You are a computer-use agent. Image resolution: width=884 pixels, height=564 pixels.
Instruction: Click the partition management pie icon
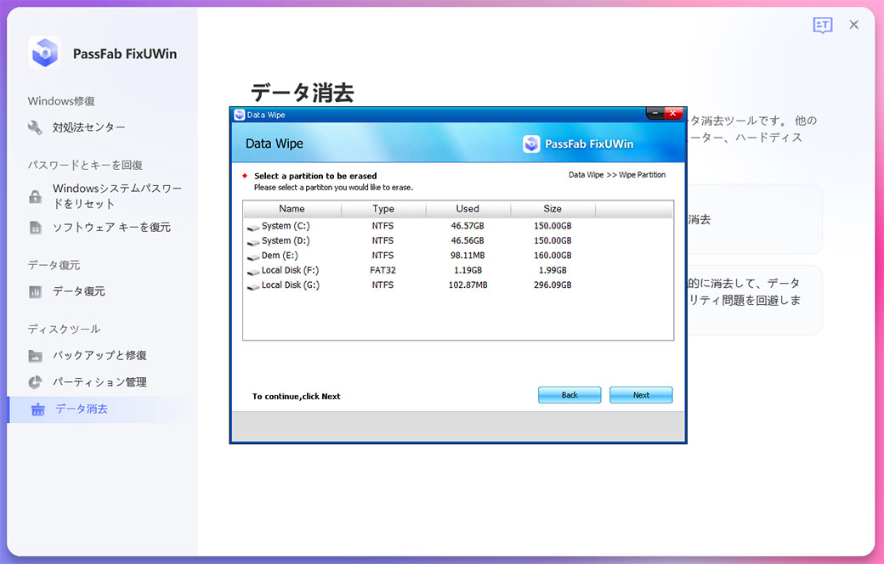[x=35, y=382]
